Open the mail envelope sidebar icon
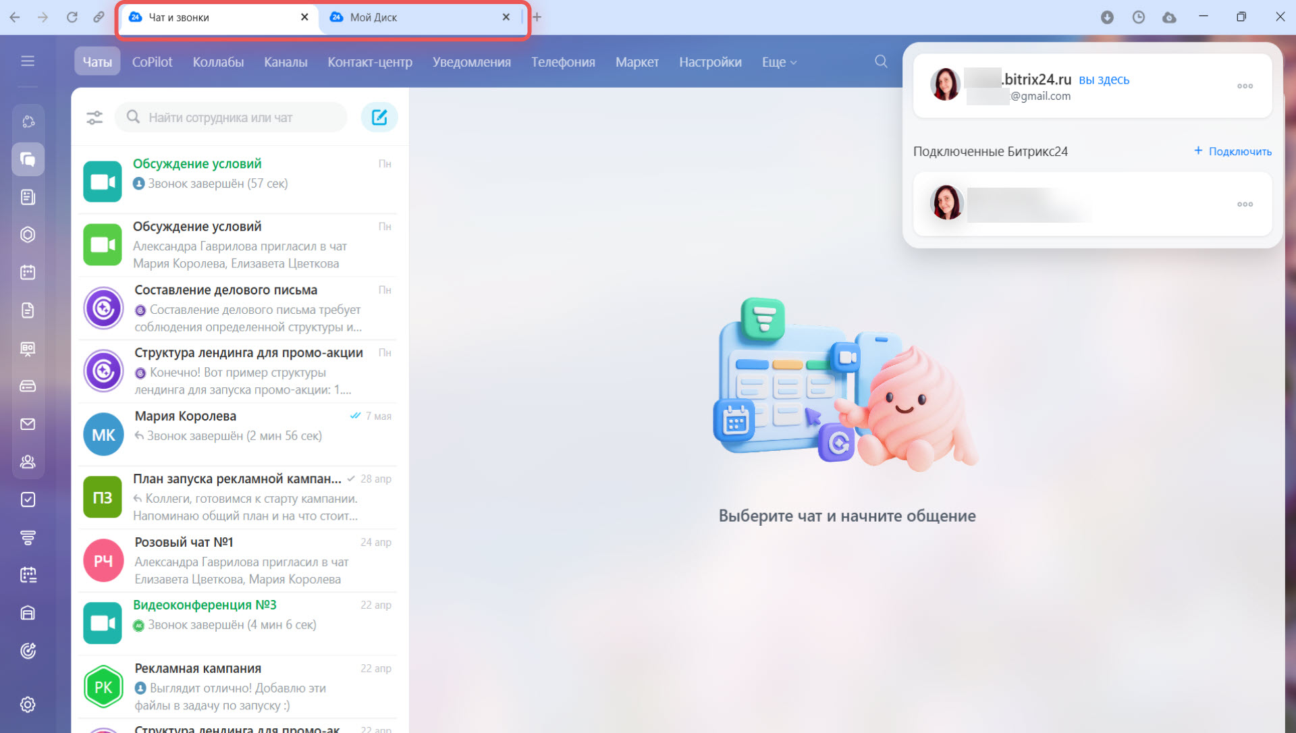 point(28,424)
